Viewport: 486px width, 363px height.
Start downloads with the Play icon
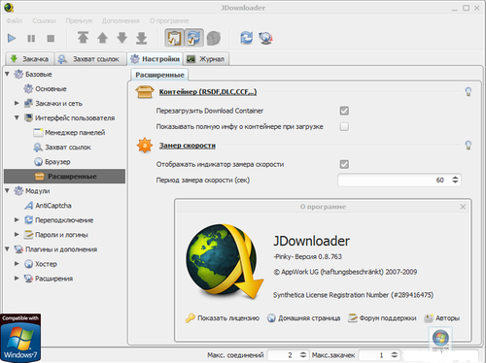point(12,39)
